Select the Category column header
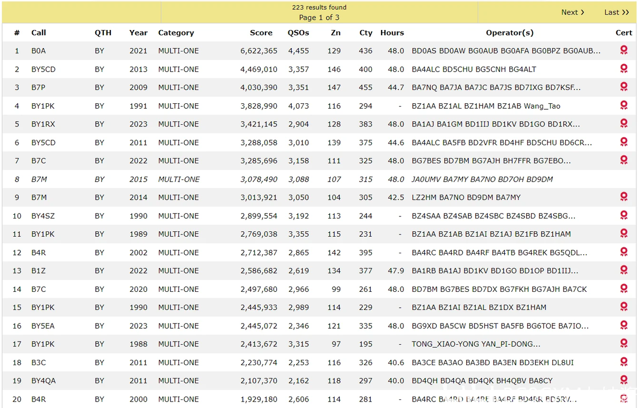This screenshot has height=408, width=638. pos(176,33)
